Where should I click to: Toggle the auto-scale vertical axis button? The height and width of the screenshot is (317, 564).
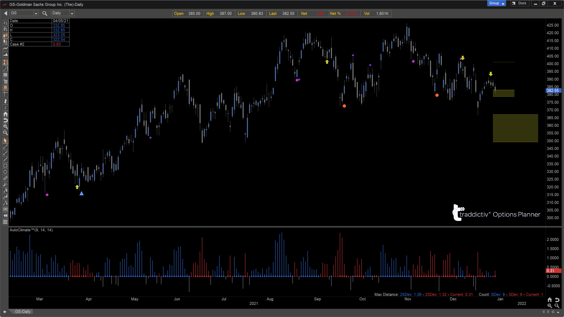(x=5, y=62)
